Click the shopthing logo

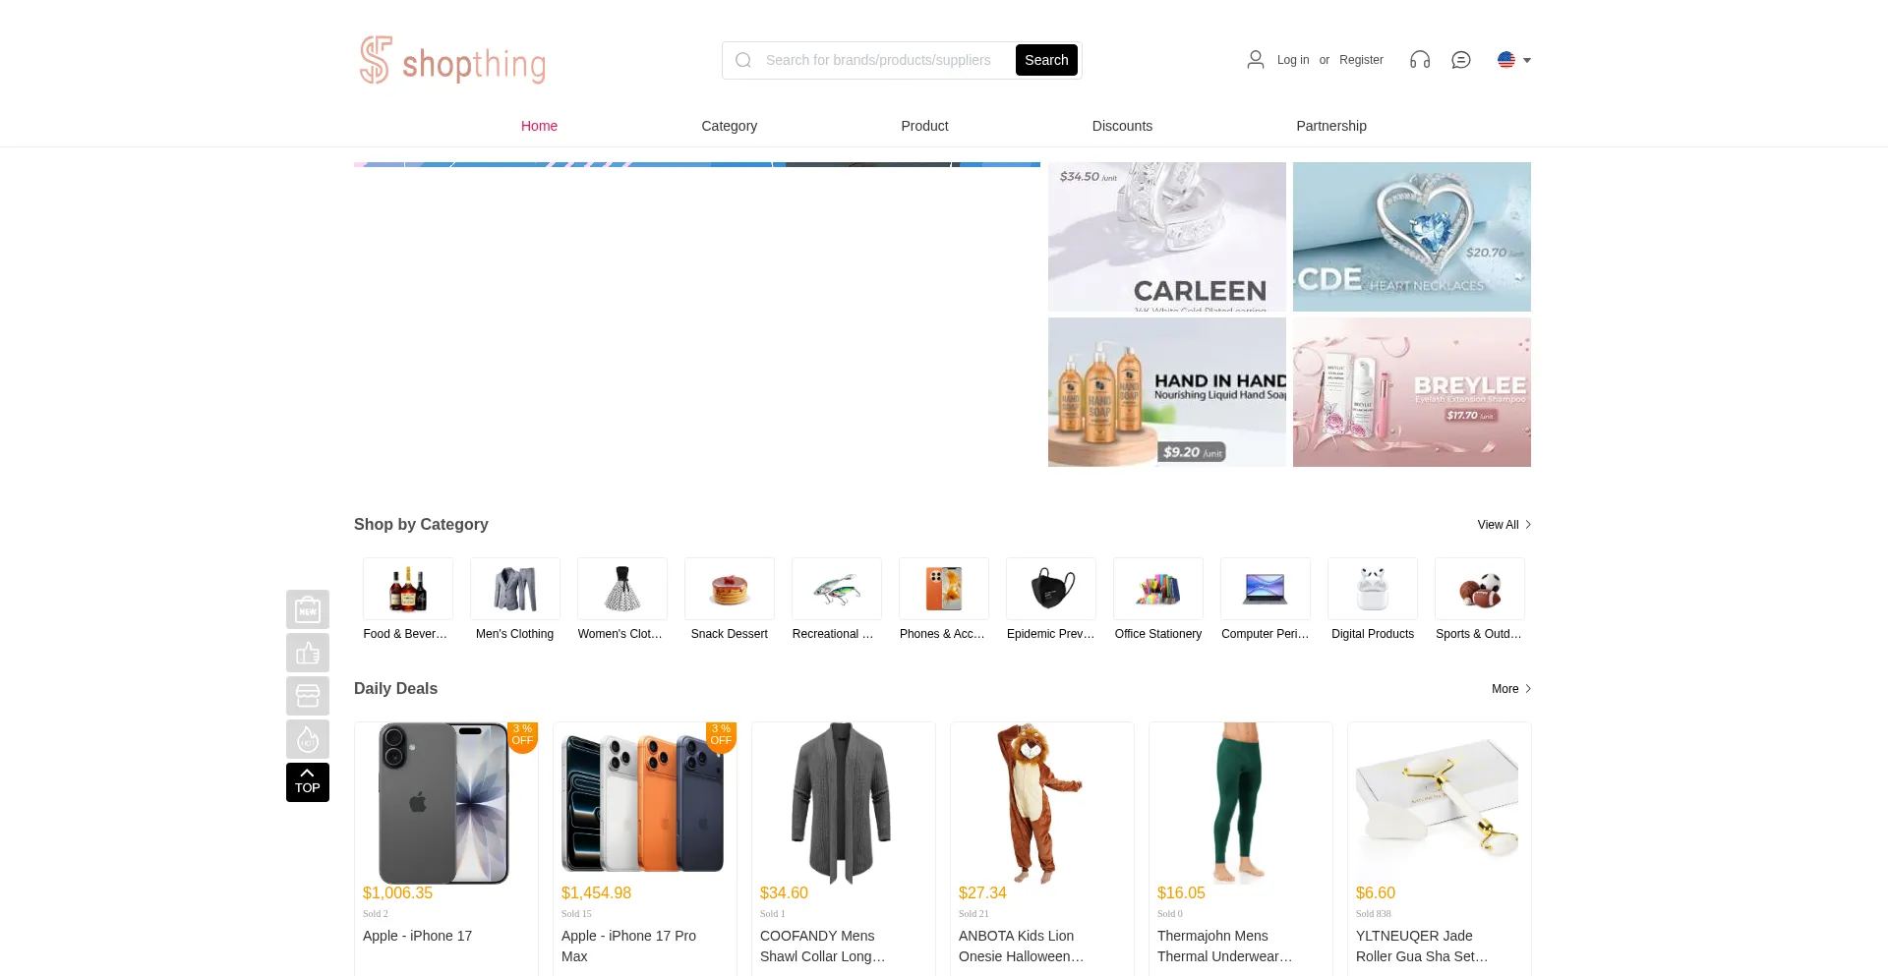[452, 60]
